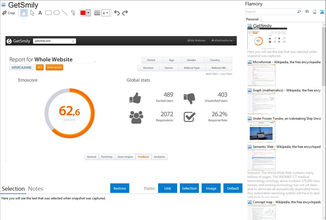Click the magnifier icon in Flamory search

click(299, 12)
